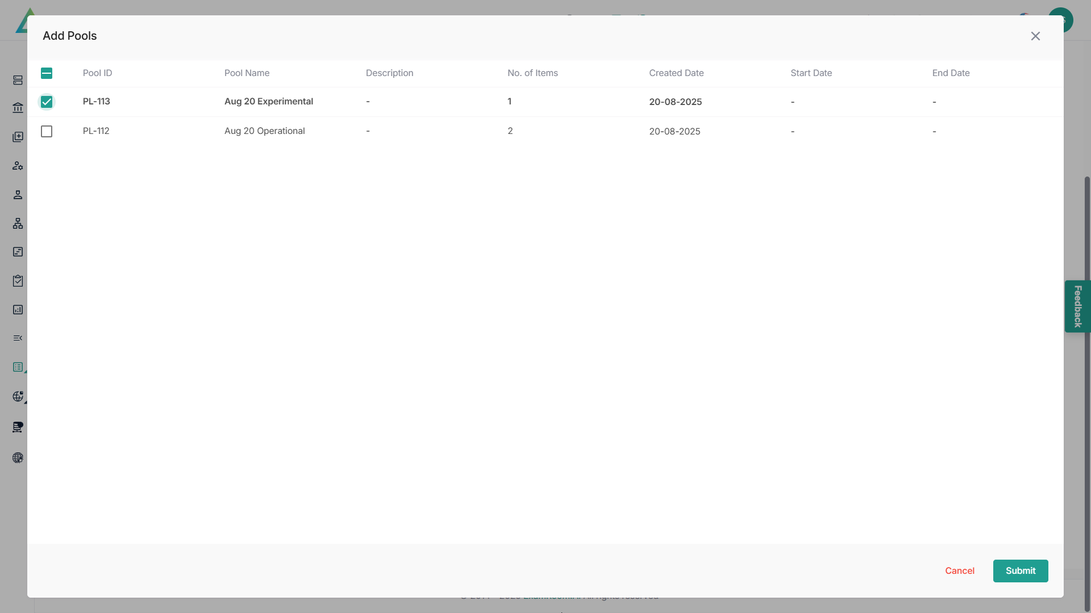Image resolution: width=1091 pixels, height=613 pixels.
Task: Click the red Cancel link
Action: [959, 571]
